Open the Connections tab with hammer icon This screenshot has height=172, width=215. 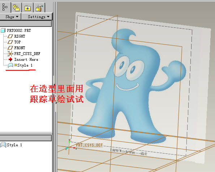click(39, 8)
